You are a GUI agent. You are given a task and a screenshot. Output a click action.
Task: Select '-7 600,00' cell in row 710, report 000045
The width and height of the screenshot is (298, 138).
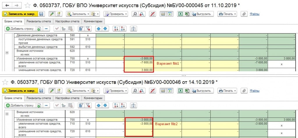[x=139, y=64]
